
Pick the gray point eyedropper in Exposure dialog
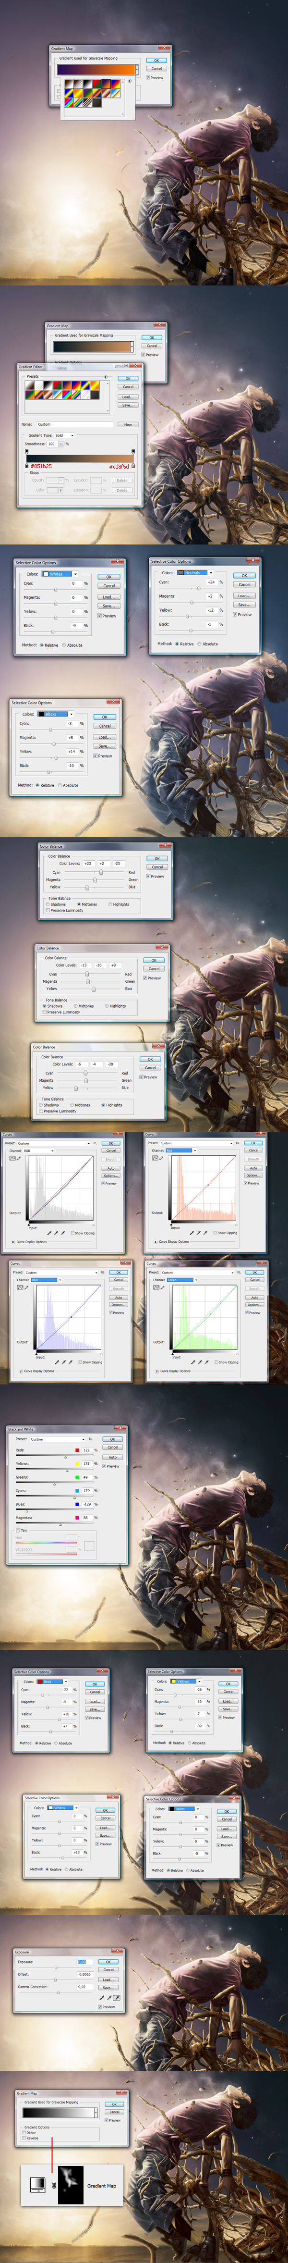point(109,1998)
